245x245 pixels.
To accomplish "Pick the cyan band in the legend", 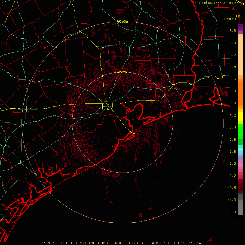I will point(240,150).
